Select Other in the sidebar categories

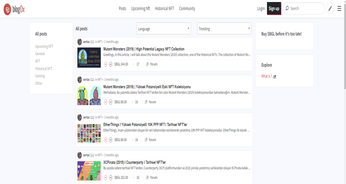tap(39, 83)
